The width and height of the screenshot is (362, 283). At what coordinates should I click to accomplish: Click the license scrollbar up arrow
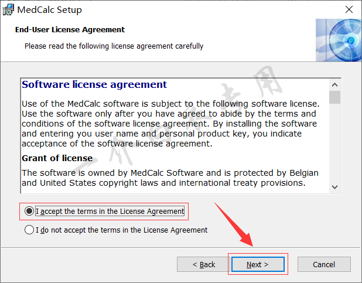coord(334,84)
